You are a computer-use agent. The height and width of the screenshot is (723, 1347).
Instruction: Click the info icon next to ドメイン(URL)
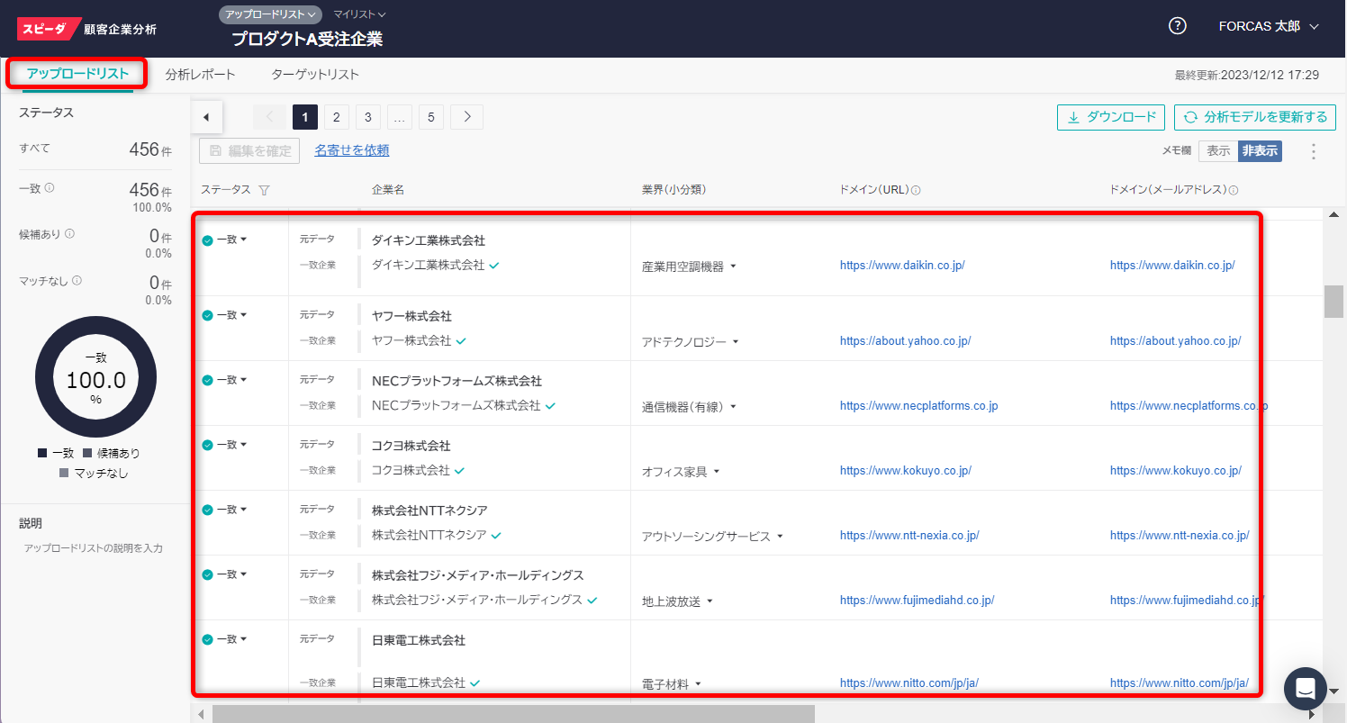(916, 191)
